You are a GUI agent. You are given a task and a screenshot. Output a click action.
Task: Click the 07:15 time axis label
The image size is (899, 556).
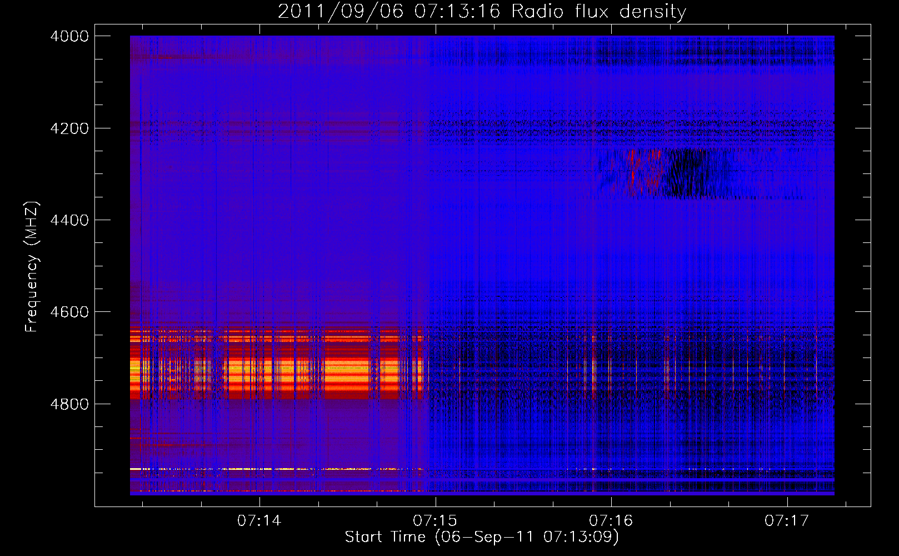pyautogui.click(x=435, y=521)
